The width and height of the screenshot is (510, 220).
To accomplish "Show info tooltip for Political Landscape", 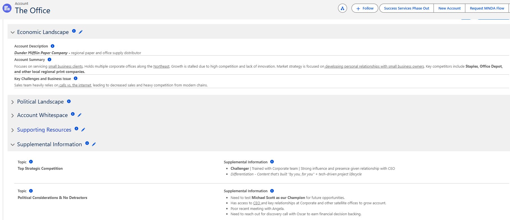I will [69, 101].
